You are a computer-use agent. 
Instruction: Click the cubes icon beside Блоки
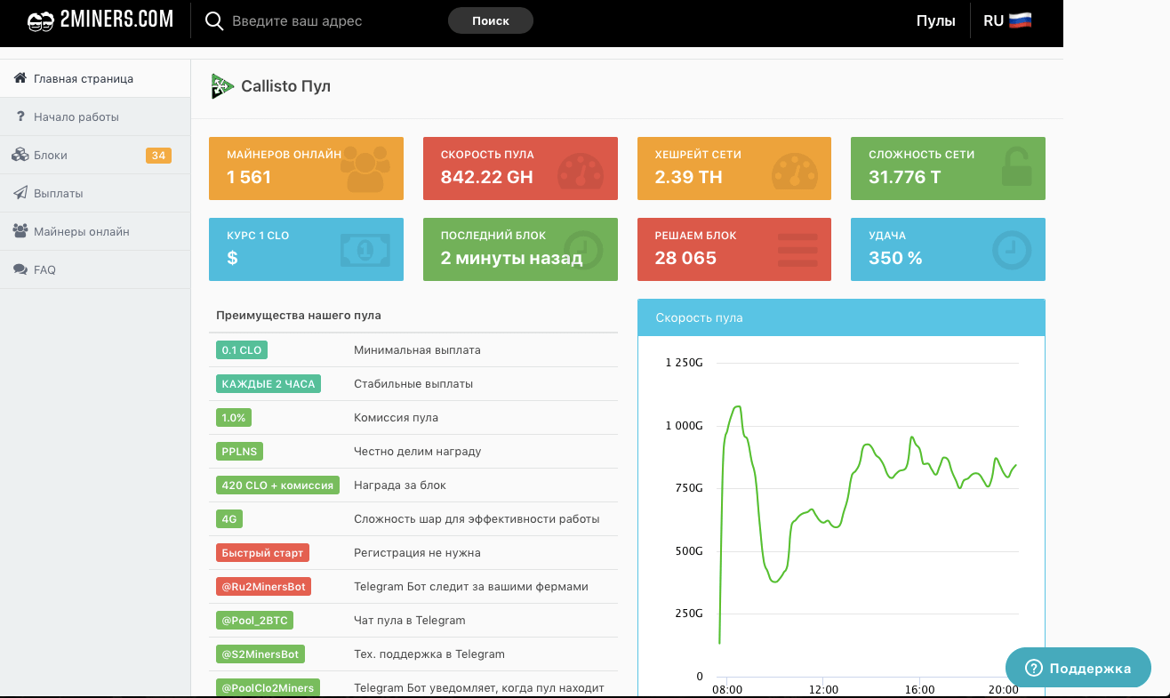(20, 155)
